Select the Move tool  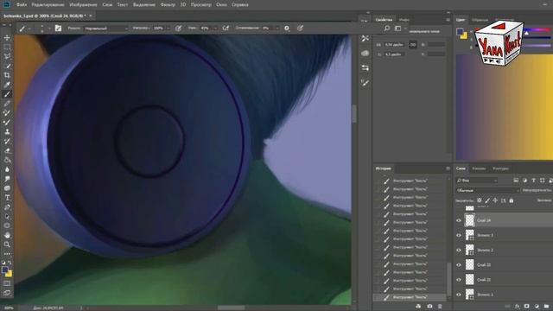(x=7, y=38)
